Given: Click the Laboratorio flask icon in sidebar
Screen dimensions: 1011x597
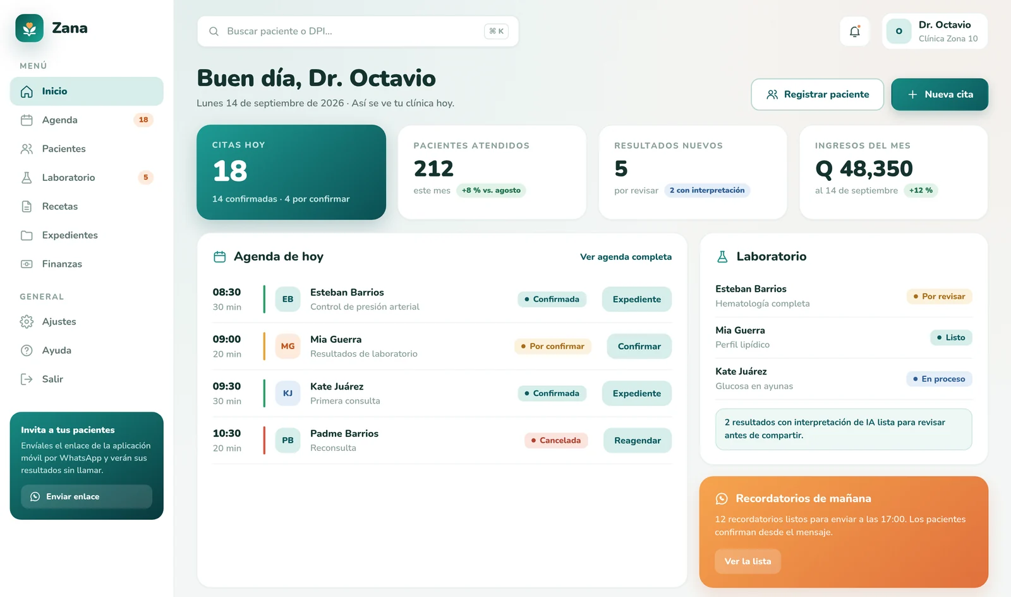Looking at the screenshot, I should [x=27, y=178].
